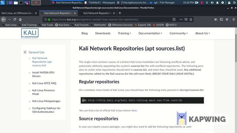
Task: Open Downloads in the site navigation
Action: pos(103,33)
